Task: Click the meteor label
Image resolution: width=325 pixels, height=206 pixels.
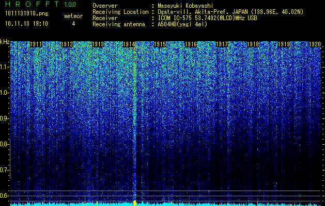Action: click(73, 16)
